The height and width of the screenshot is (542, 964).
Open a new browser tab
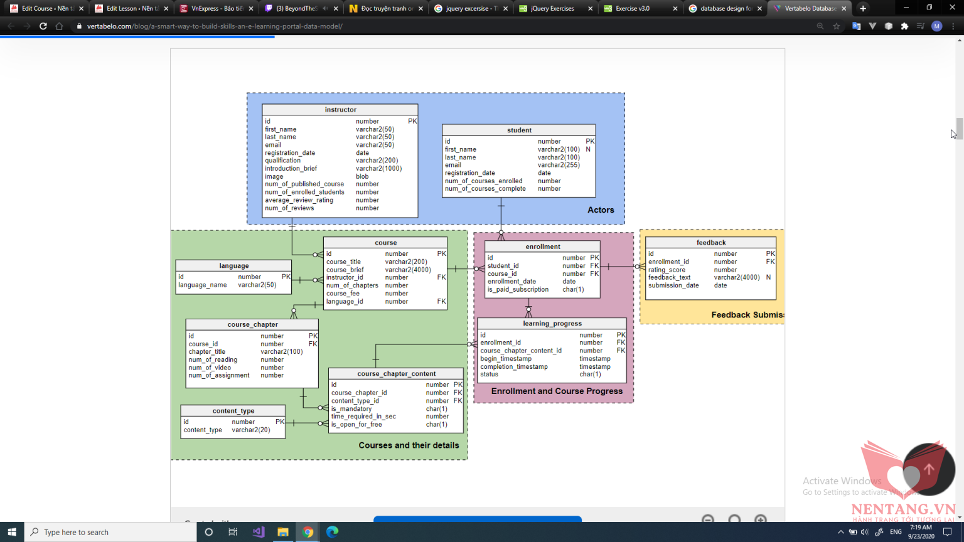(x=863, y=9)
